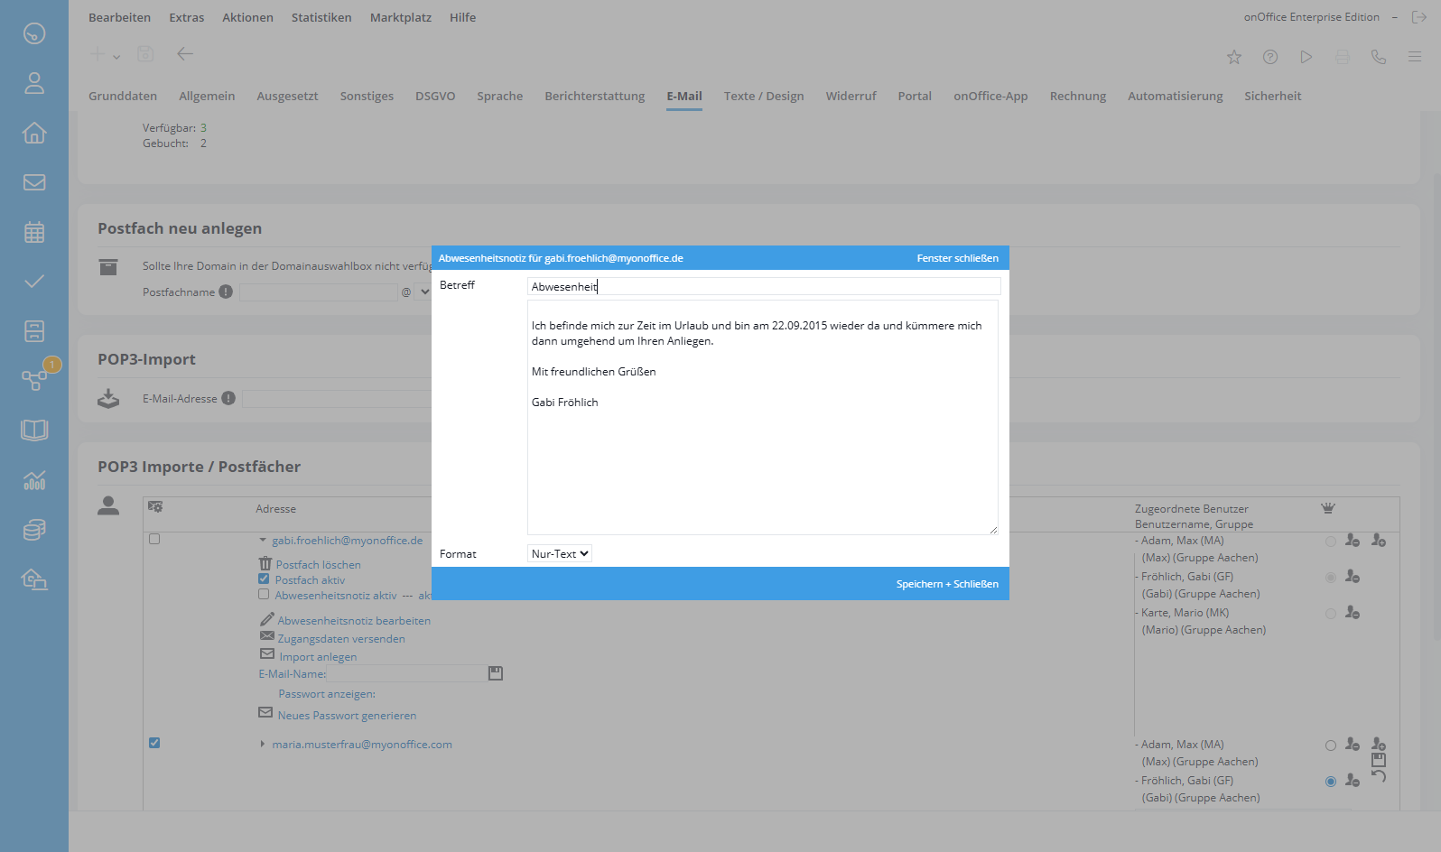Tick the checkbox beside gabi.froehlich mailbox row

(154, 539)
